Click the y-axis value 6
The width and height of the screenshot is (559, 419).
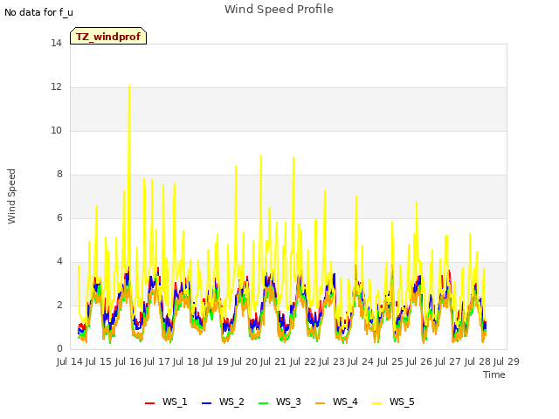pyautogui.click(x=59, y=218)
